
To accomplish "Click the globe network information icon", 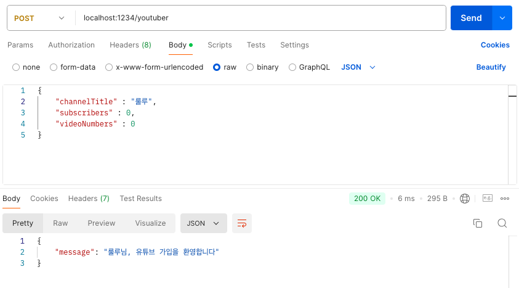I will coord(465,199).
